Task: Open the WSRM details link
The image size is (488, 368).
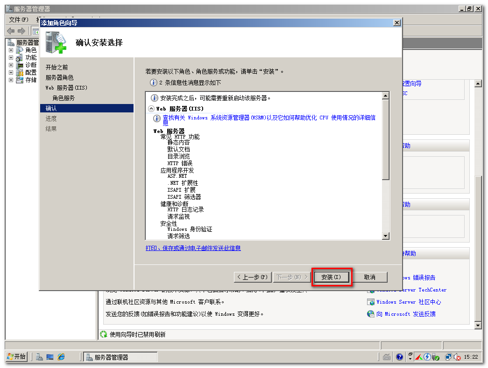Action: (269, 120)
